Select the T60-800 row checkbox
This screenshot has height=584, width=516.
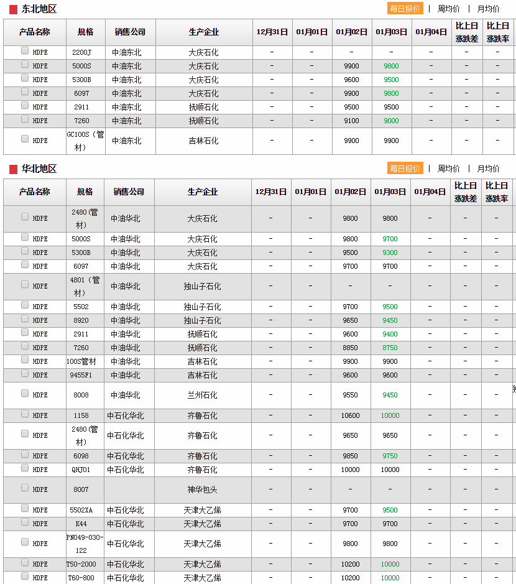[25, 576]
